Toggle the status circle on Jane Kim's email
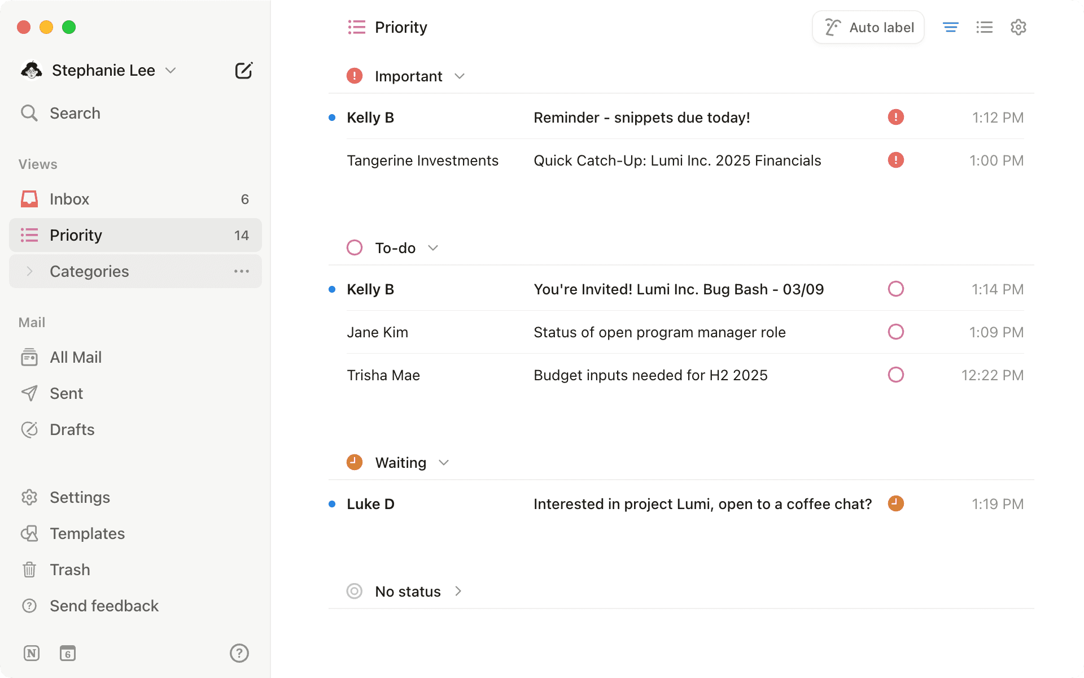1084x678 pixels. (x=895, y=332)
